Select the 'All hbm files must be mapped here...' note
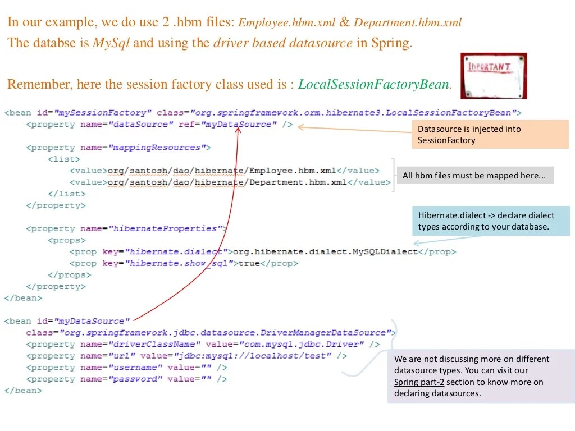The height and width of the screenshot is (431, 575). 475,176
